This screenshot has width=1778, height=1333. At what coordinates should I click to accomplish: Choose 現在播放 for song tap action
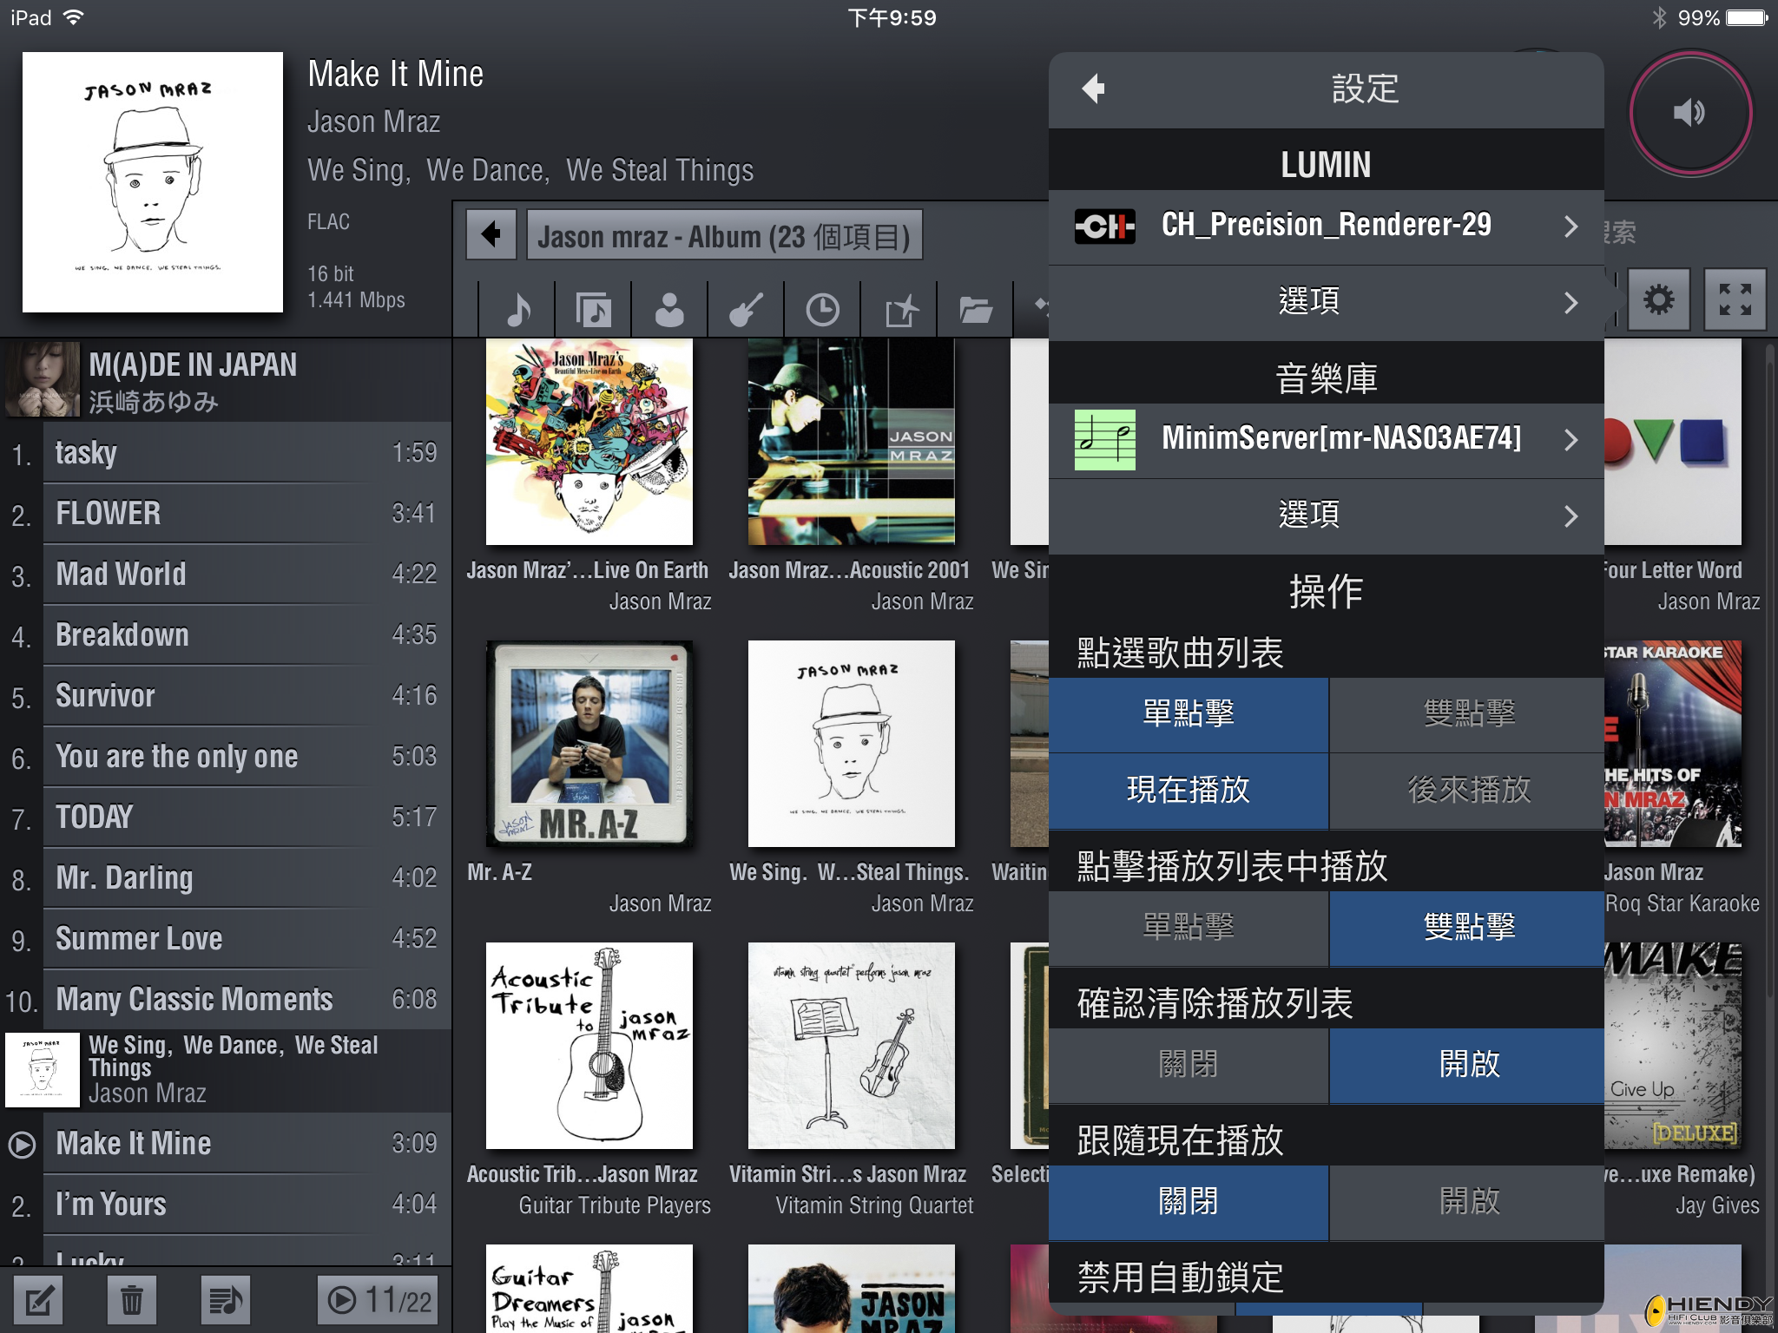click(x=1188, y=791)
